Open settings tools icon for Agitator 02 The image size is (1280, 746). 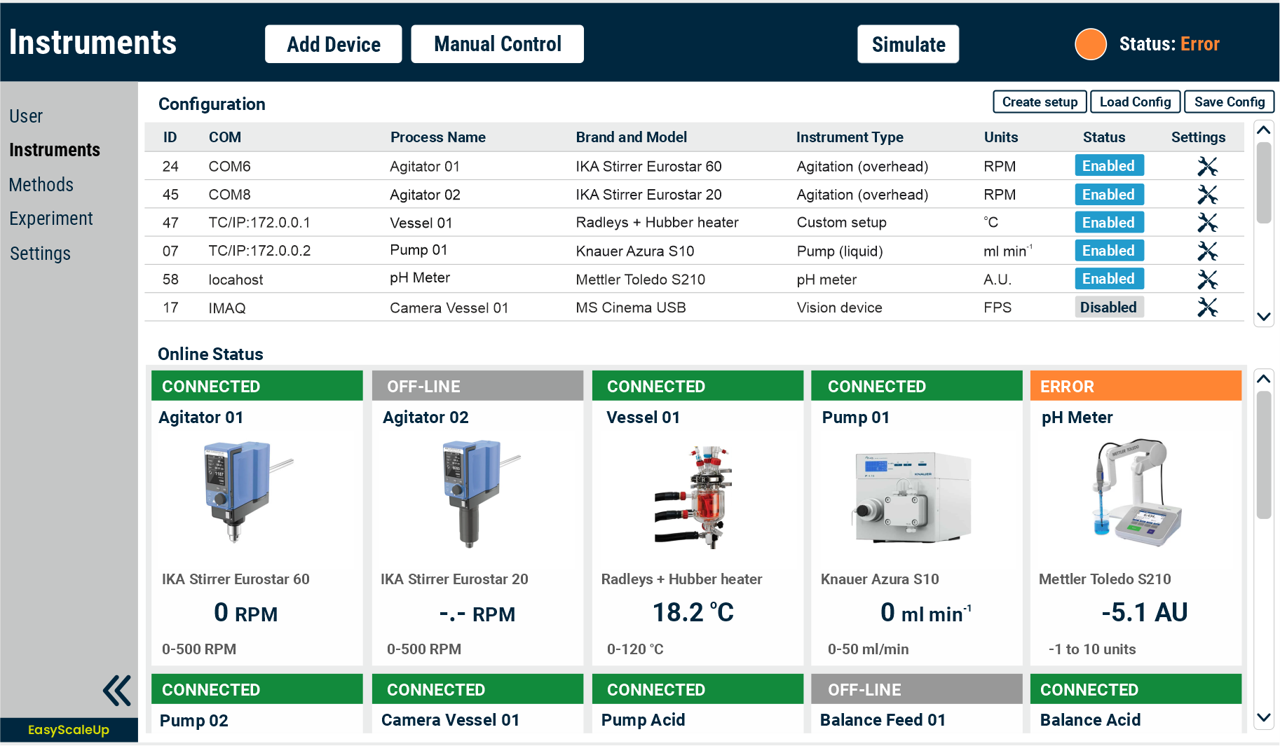point(1206,195)
